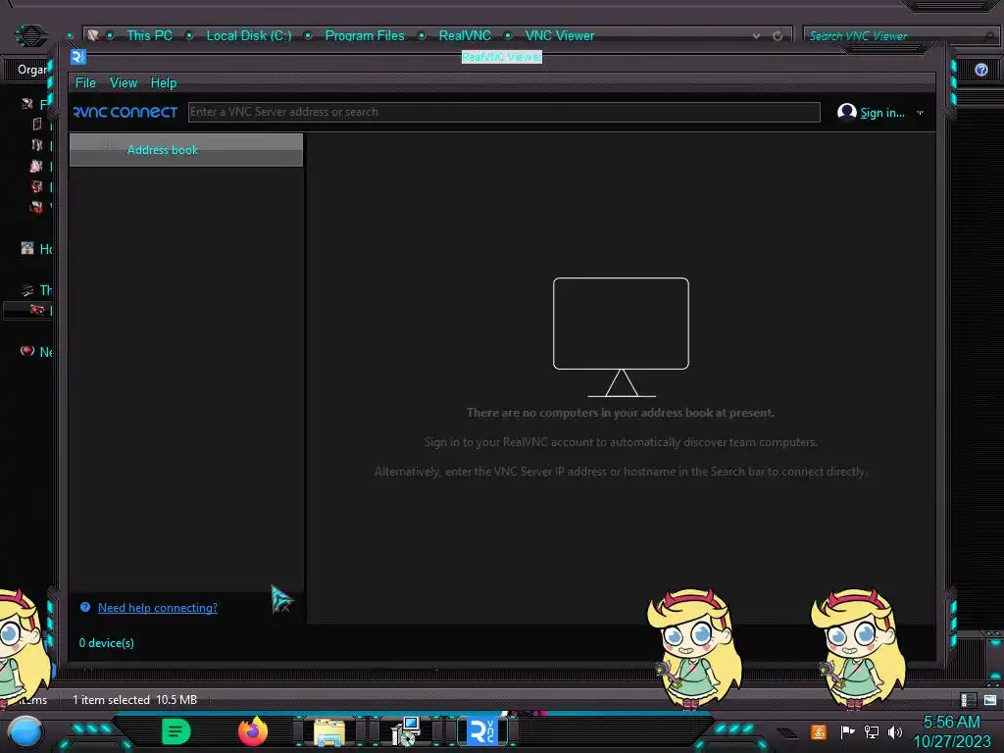Click the network tray icon

(x=872, y=731)
